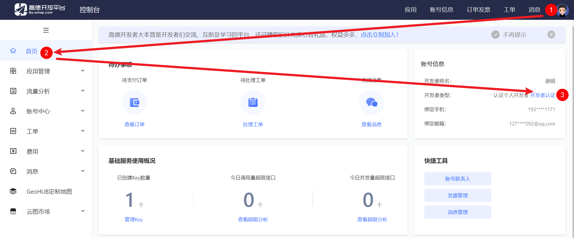The image size is (574, 238).
Task: Click the 处理工单 link
Action: click(x=253, y=125)
